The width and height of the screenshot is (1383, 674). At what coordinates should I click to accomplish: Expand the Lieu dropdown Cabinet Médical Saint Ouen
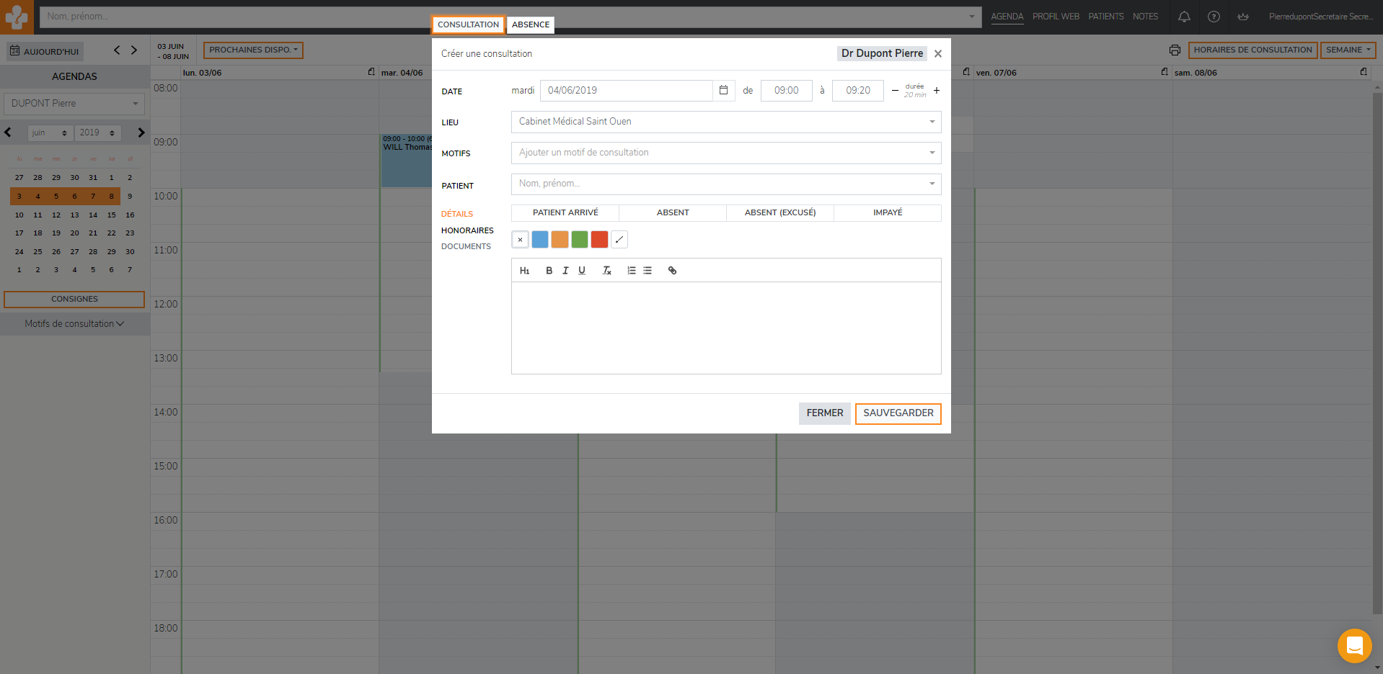(x=725, y=122)
